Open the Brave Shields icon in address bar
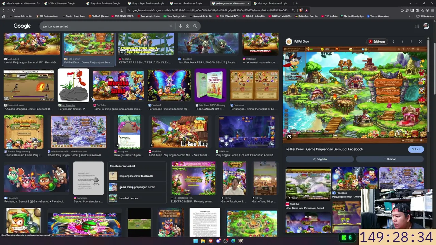The image size is (436, 245). pos(301,10)
